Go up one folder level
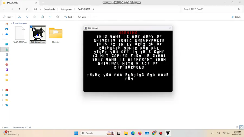Viewport: 244px width, 137px height. (x=20, y=9)
